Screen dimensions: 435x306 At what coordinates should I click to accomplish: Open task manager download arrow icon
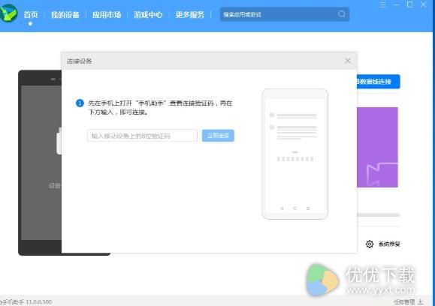click(421, 301)
